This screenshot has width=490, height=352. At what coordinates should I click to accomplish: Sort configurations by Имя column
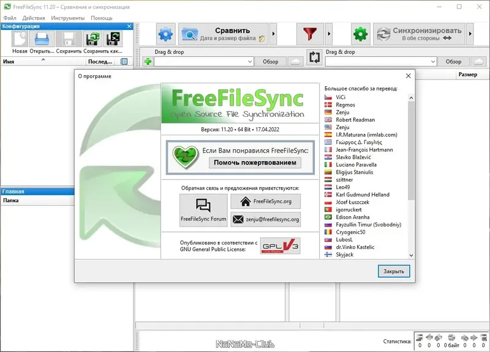click(x=42, y=62)
